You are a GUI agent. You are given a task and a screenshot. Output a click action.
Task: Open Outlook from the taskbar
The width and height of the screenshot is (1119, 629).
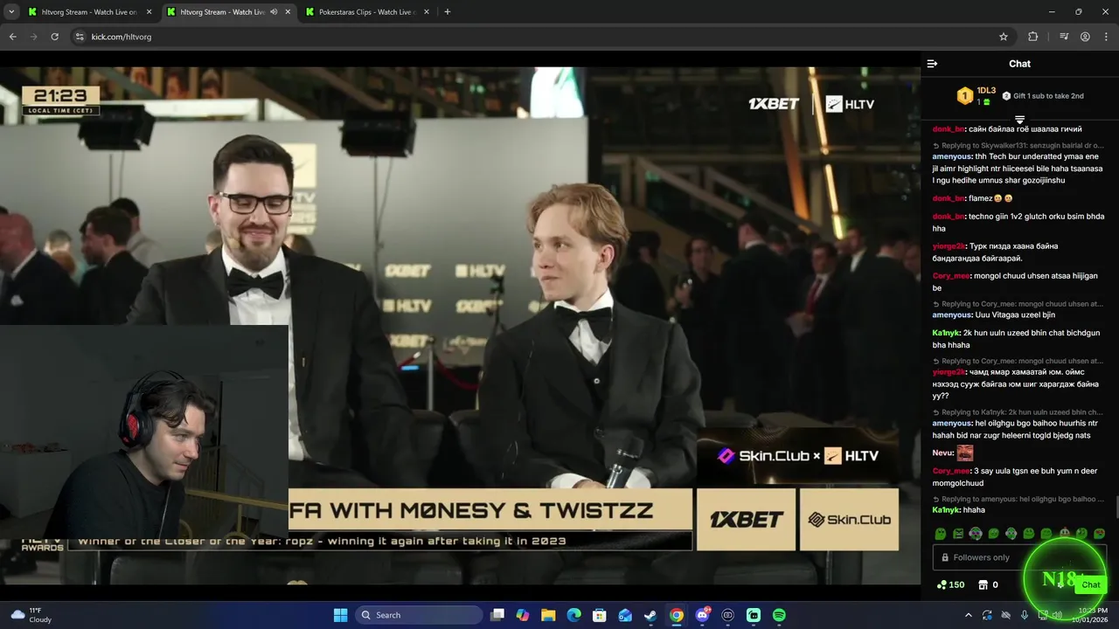coord(625,615)
